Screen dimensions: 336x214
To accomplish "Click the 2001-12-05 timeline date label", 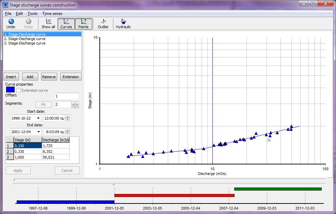I will 114,208.
